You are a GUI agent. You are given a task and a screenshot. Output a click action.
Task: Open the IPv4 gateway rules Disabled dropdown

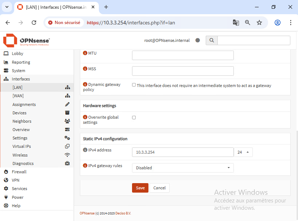tap(183, 168)
